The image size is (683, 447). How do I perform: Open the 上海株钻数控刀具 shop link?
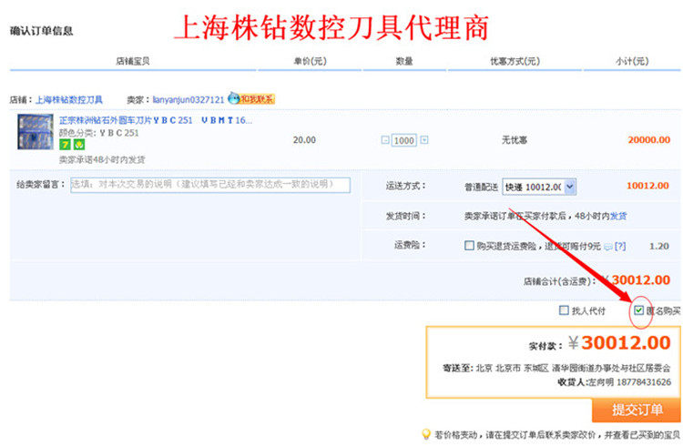[69, 99]
